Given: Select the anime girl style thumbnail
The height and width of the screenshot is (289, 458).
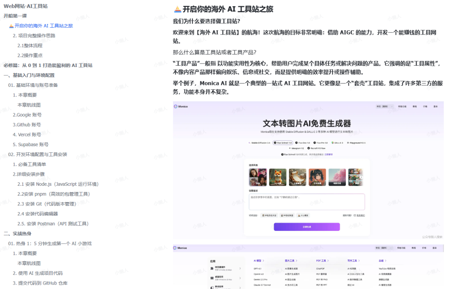Looking at the screenshot, I should pos(317,177).
